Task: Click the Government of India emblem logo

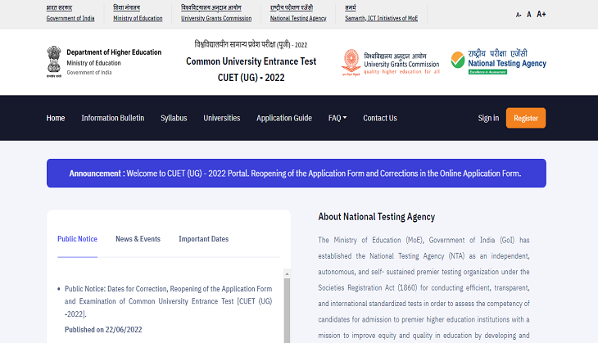Action: [x=54, y=61]
